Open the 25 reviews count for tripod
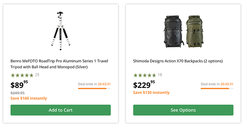This screenshot has height=126, width=246. [x=37, y=75]
